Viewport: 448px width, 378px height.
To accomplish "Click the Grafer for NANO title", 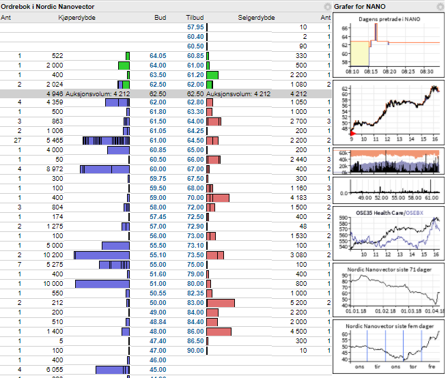I will tap(360, 7).
